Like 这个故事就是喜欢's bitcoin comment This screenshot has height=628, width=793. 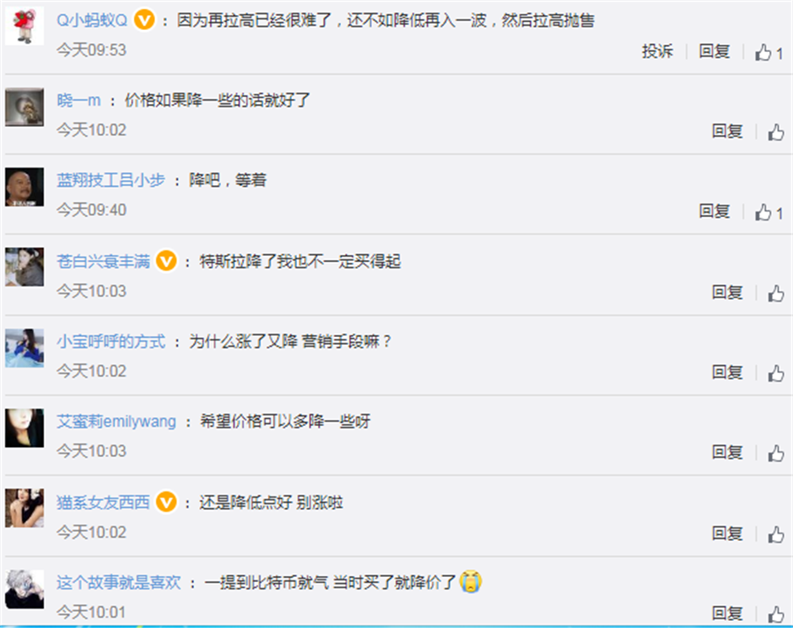(x=776, y=614)
